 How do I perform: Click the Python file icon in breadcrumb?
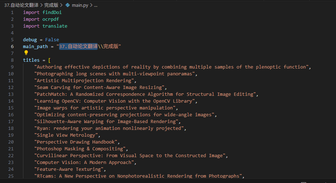tap(68, 5)
